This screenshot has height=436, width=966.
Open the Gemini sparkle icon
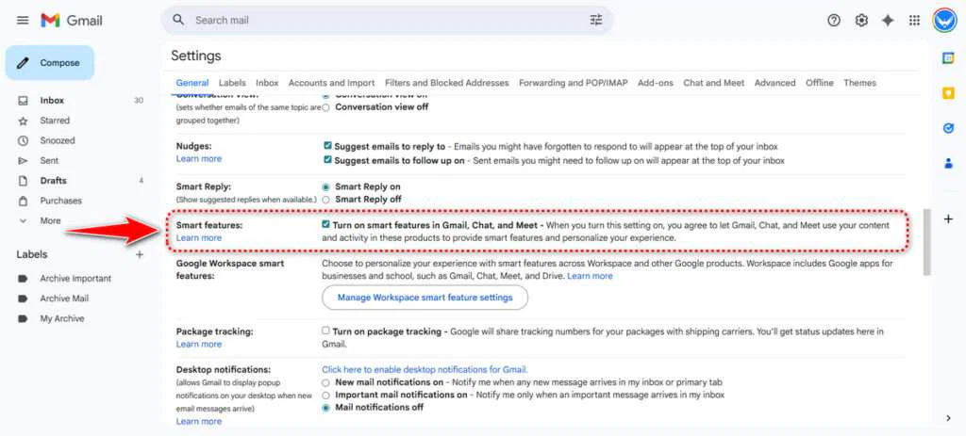click(x=888, y=21)
